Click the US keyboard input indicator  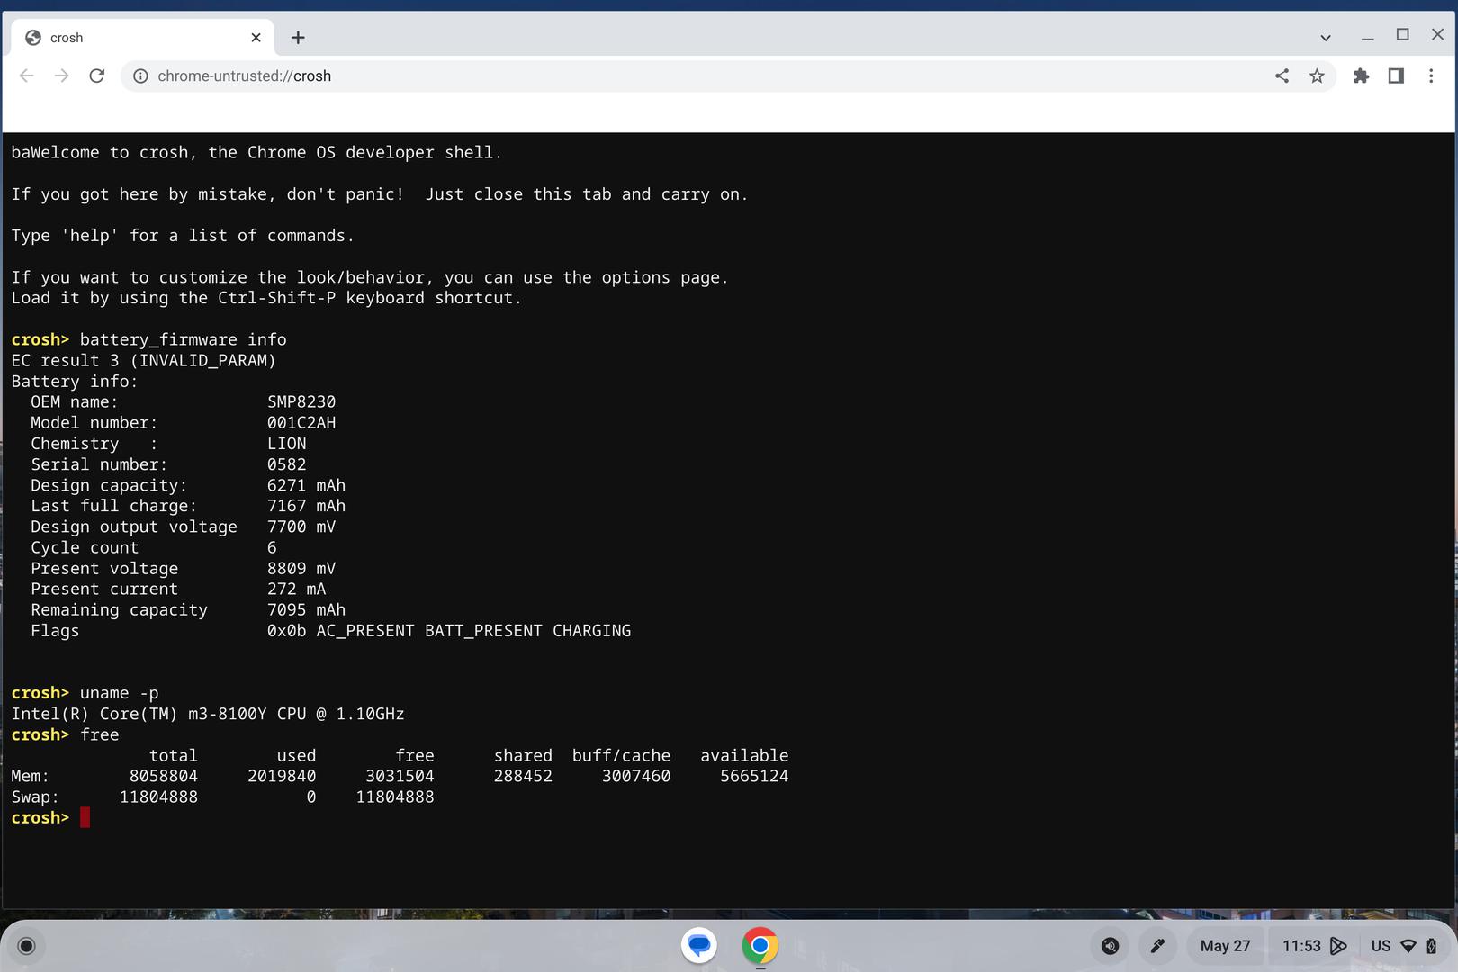coord(1381,945)
